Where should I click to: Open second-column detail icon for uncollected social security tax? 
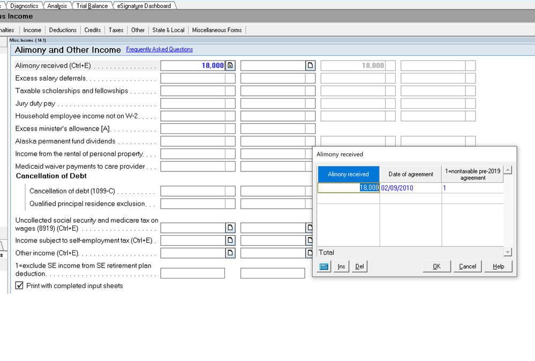[309, 228]
